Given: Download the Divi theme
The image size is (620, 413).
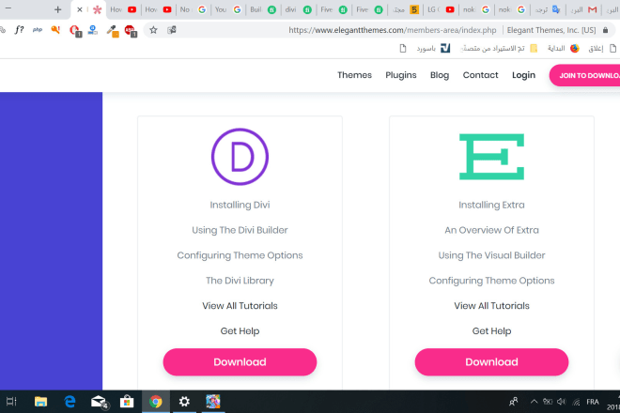Looking at the screenshot, I should pyautogui.click(x=240, y=362).
